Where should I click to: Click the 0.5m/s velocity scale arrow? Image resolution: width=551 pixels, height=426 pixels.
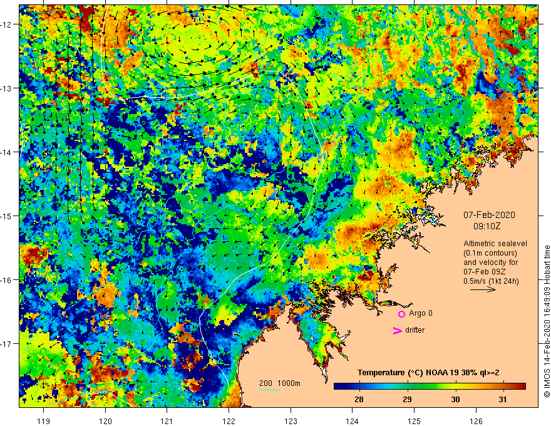(x=483, y=289)
